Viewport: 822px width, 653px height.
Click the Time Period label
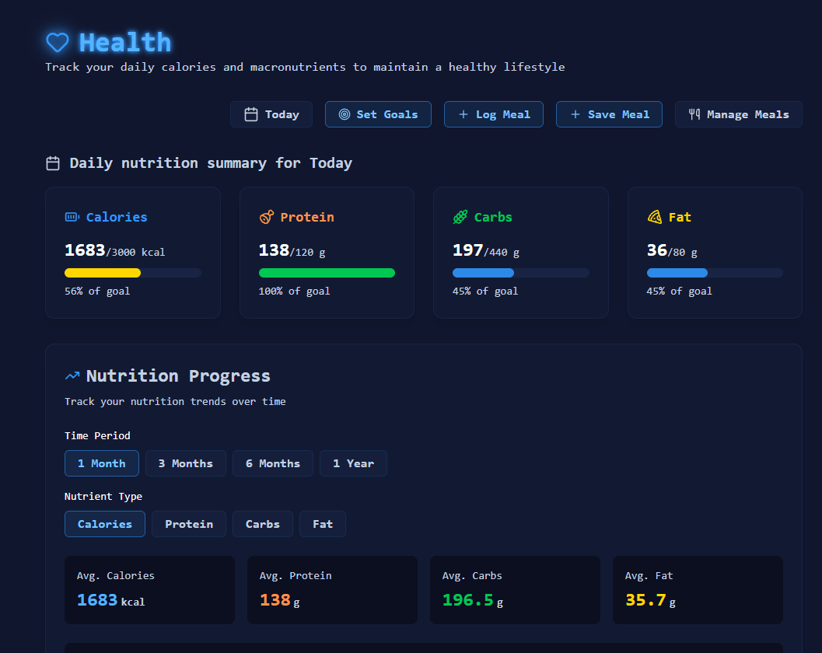[x=97, y=435]
